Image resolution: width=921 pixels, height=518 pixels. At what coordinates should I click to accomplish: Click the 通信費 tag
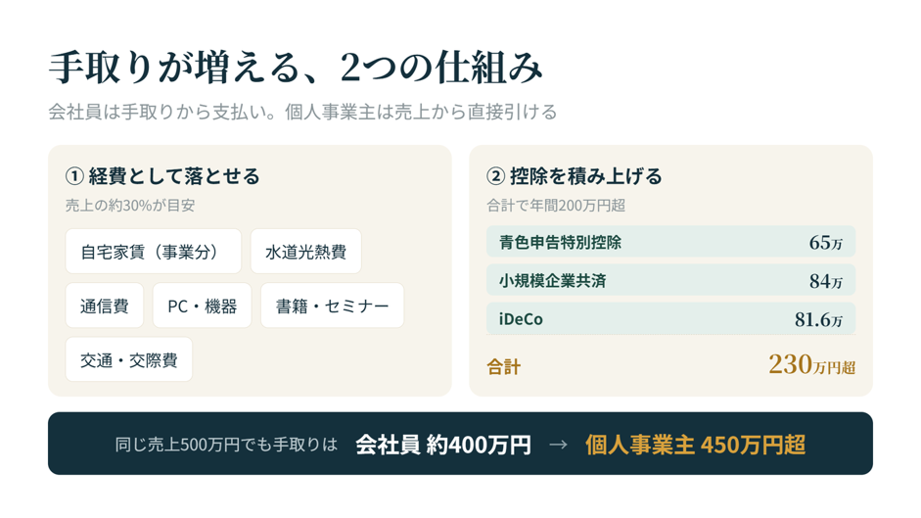(x=105, y=306)
